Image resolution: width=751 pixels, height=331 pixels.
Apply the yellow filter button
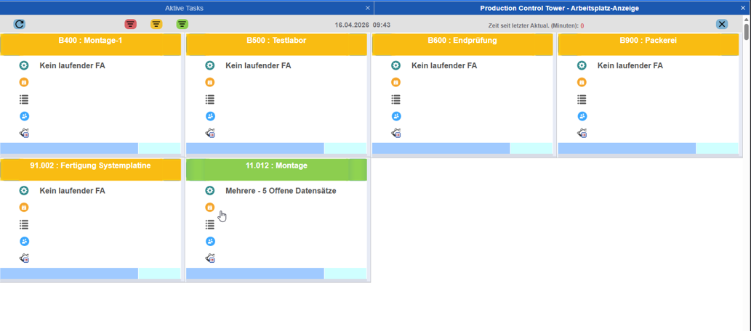(x=156, y=24)
